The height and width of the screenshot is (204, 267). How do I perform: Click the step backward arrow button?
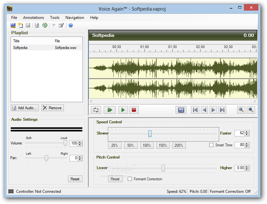click(204, 110)
